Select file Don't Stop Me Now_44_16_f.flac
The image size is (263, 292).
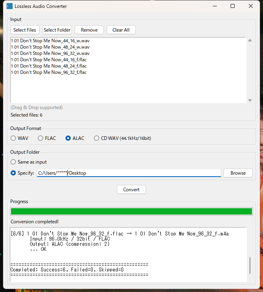49,60
